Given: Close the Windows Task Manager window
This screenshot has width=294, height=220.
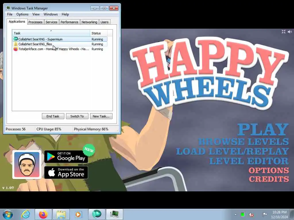Looking at the screenshot, I should click(114, 8).
